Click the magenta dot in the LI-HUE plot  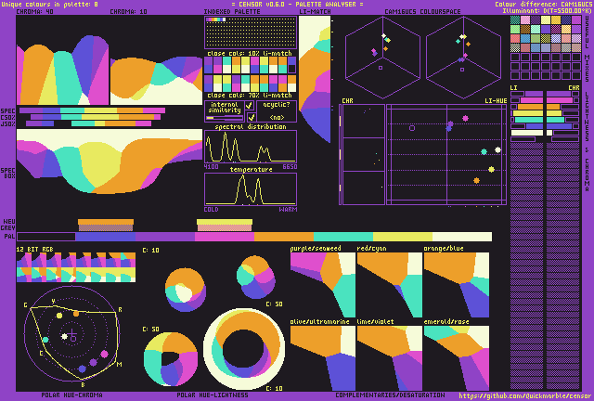pos(465,118)
